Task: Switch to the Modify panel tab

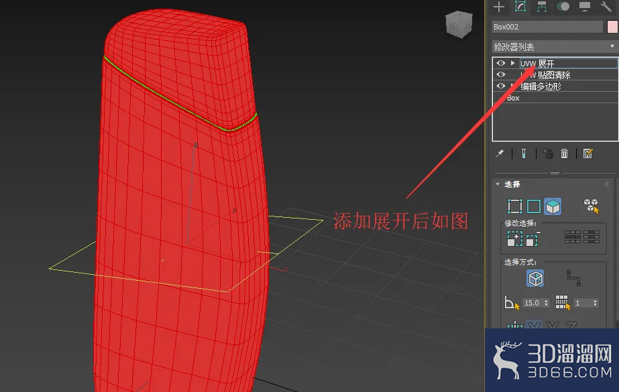Action: (x=520, y=6)
